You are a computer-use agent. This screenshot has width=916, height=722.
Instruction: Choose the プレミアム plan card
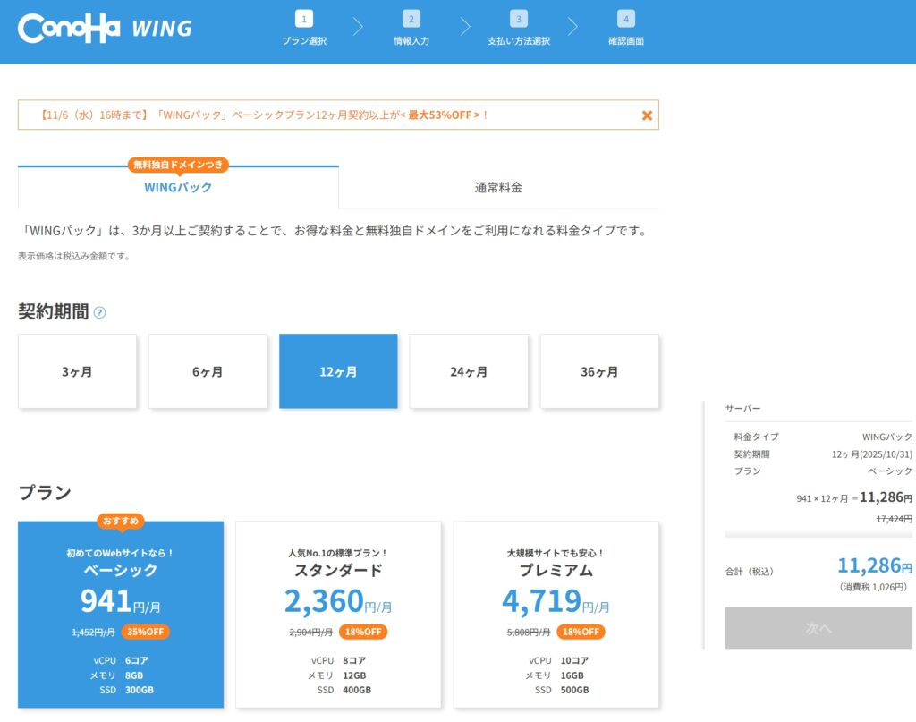click(x=556, y=615)
